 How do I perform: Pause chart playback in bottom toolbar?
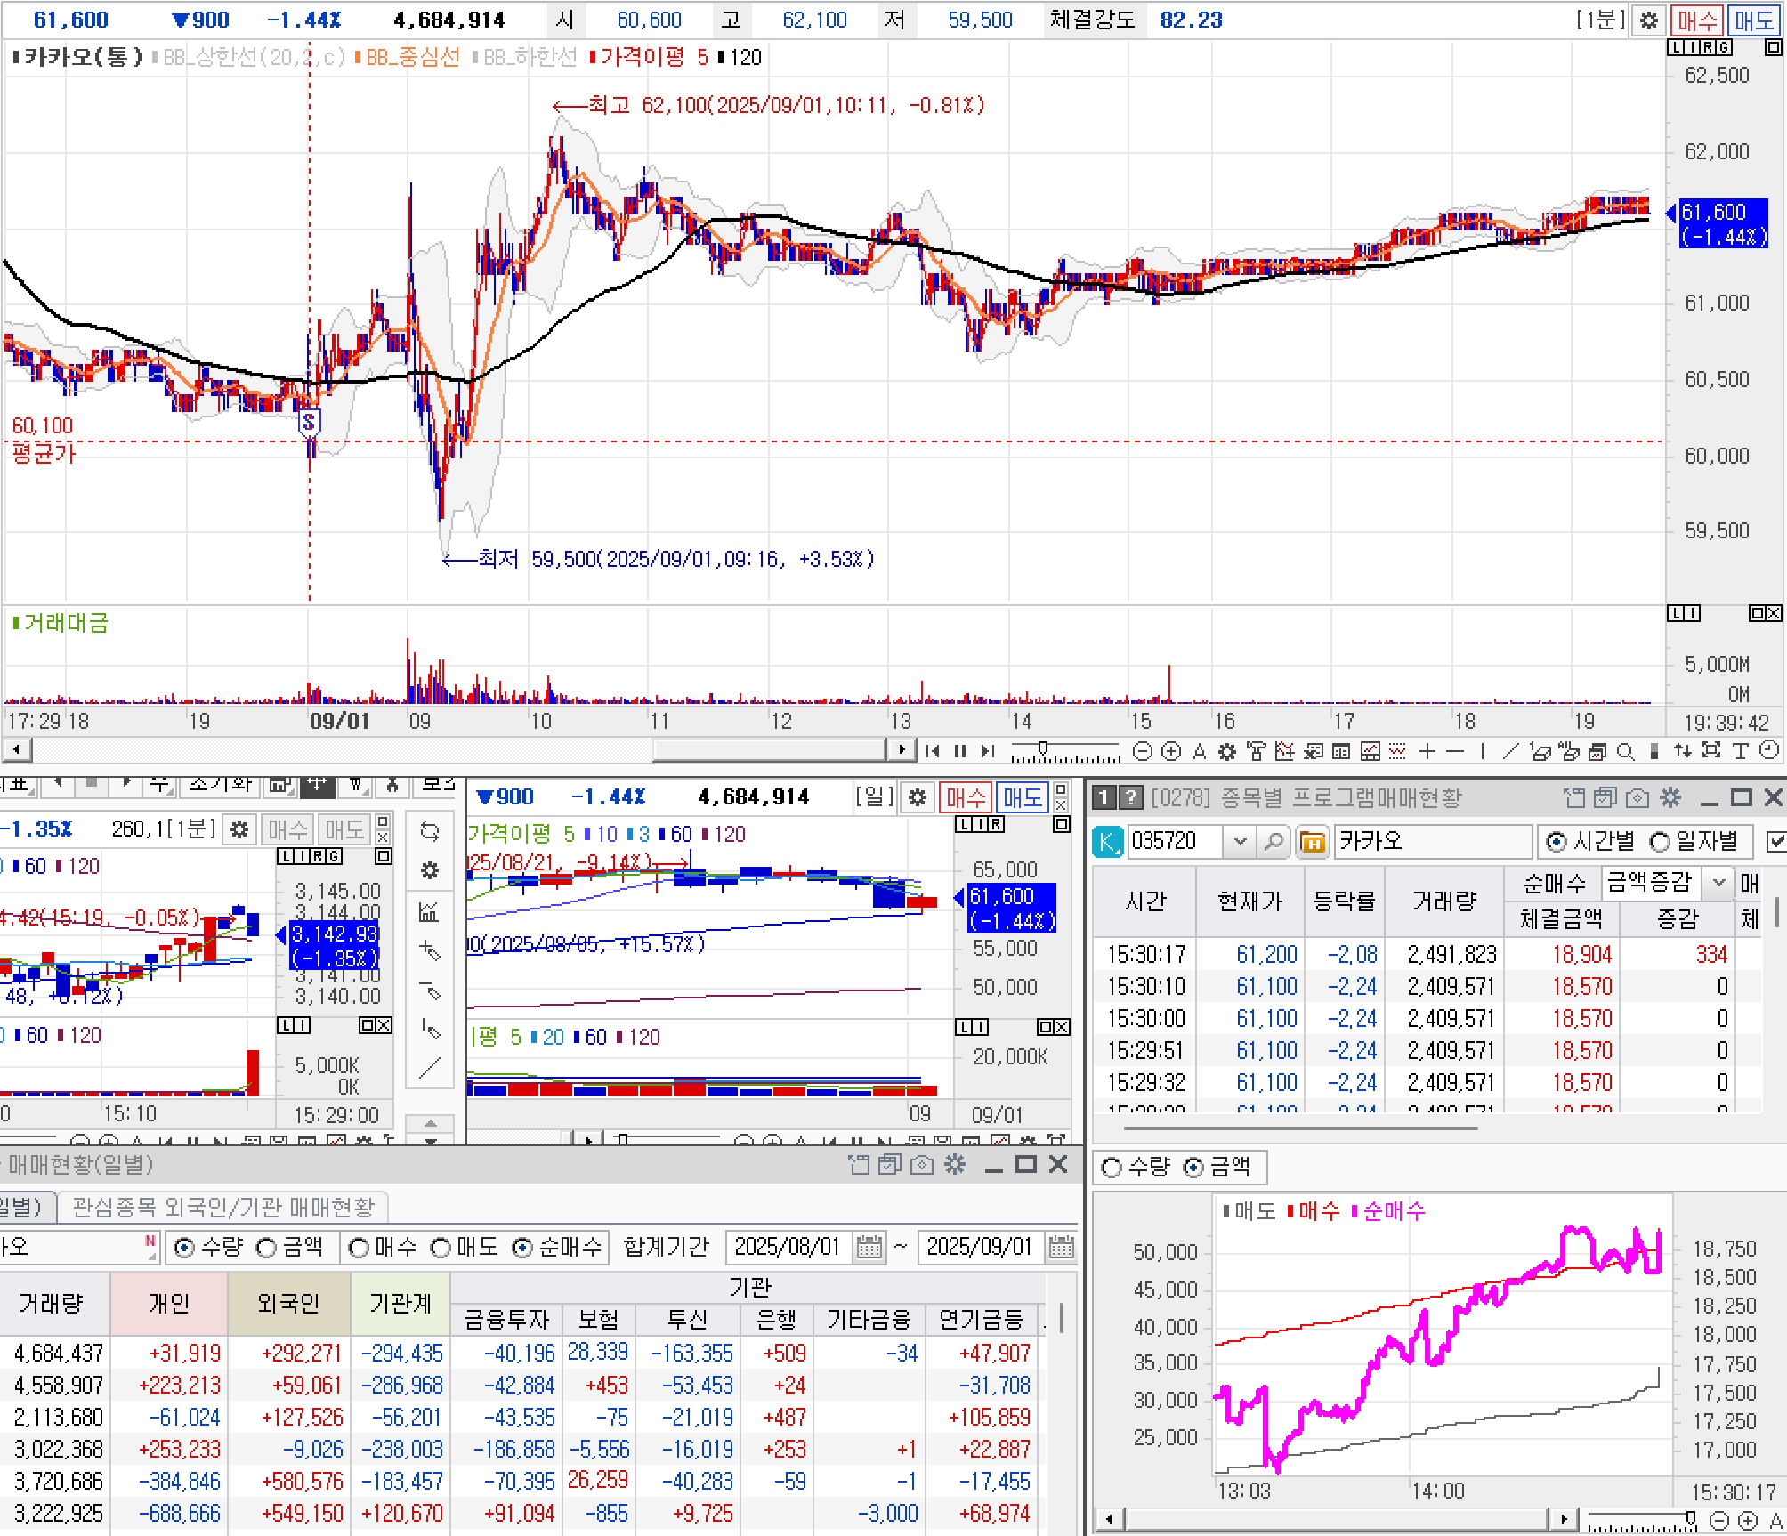pyautogui.click(x=960, y=752)
